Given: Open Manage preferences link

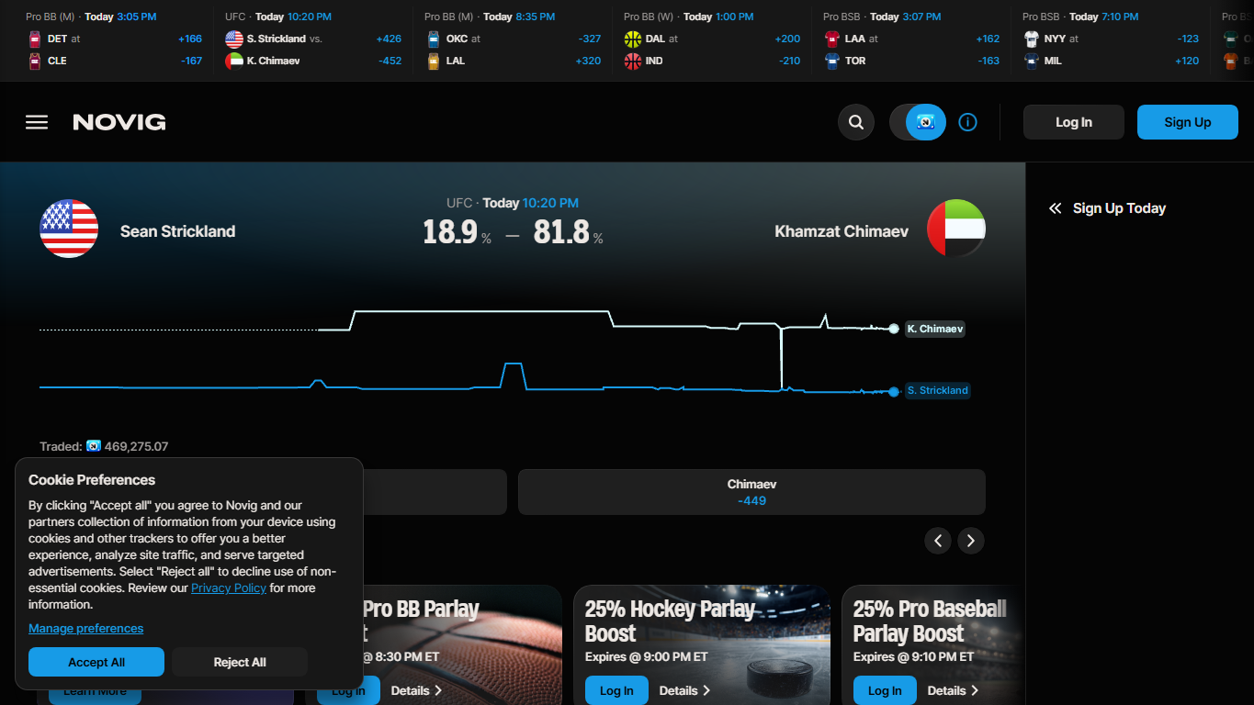Looking at the screenshot, I should [x=86, y=628].
